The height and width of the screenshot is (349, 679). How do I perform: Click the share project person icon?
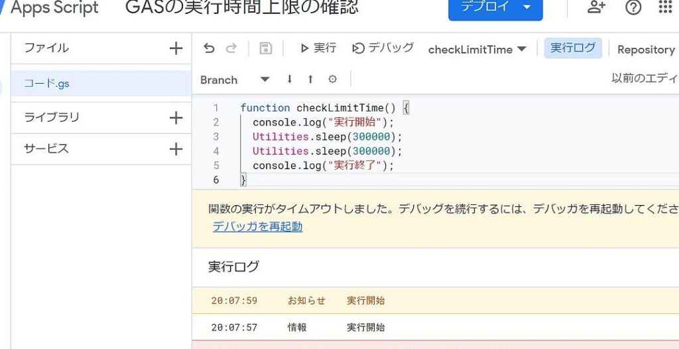596,7
